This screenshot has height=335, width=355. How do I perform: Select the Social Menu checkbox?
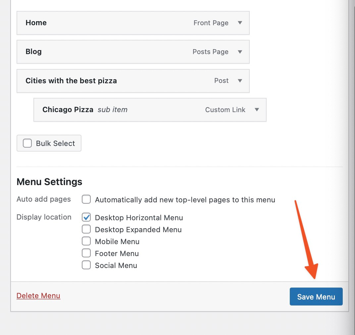pyautogui.click(x=86, y=265)
